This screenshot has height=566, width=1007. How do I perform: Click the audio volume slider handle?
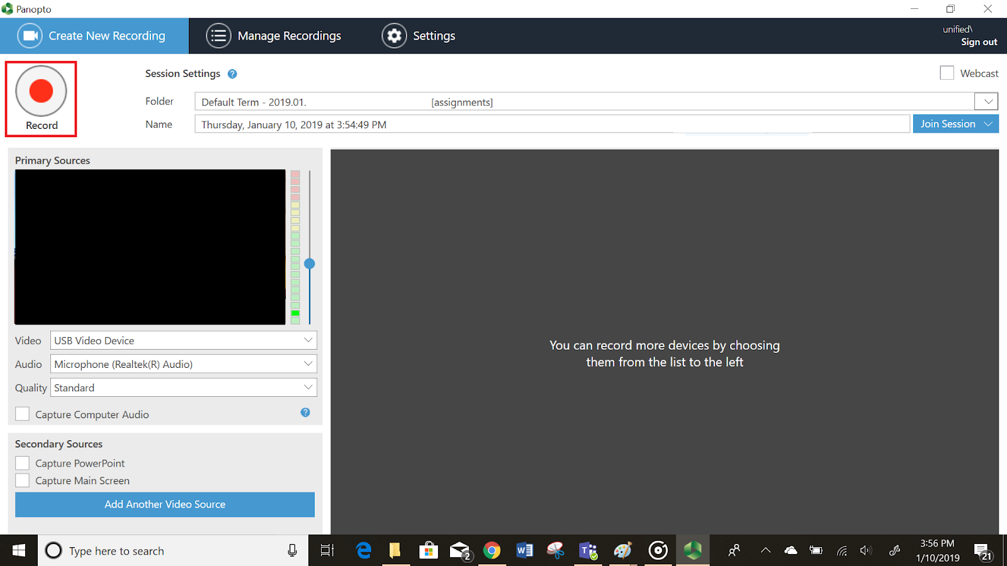pyautogui.click(x=310, y=264)
